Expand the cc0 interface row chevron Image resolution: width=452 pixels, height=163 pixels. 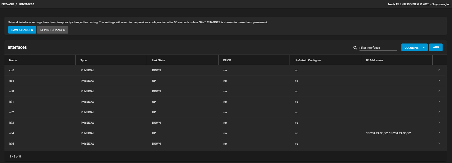click(x=439, y=70)
